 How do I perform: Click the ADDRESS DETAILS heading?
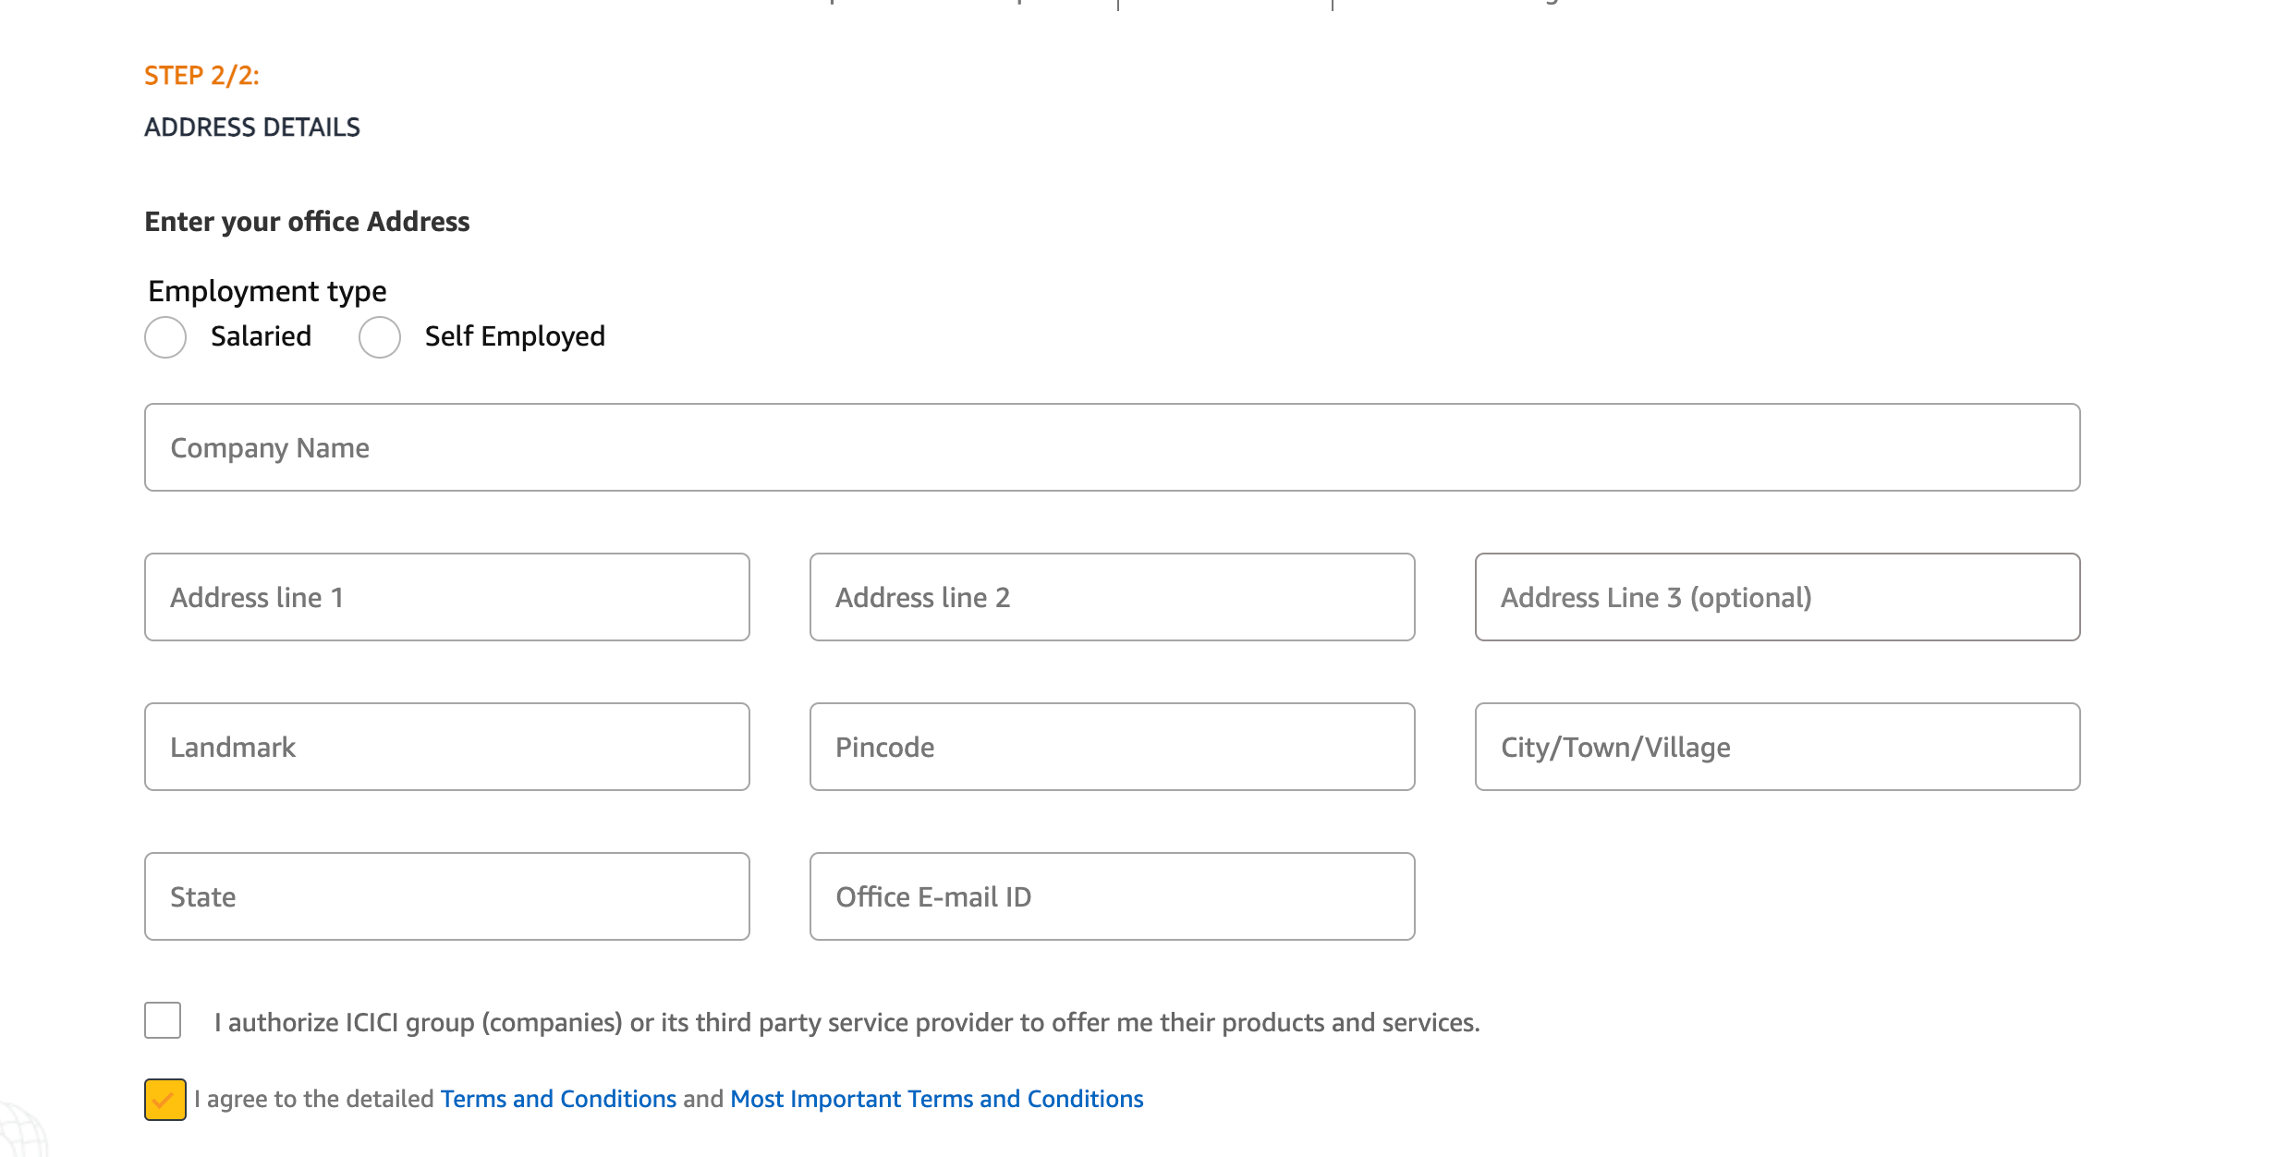(252, 128)
